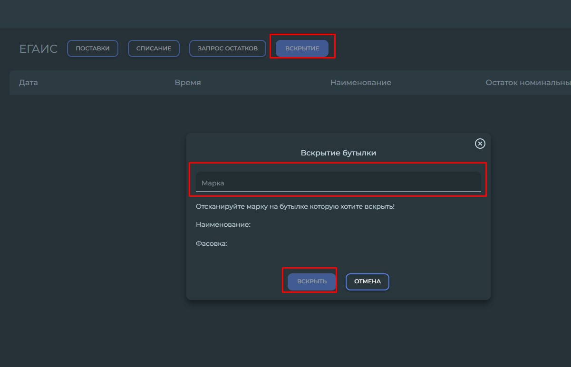Cancel with the ОТМЕНА button

coord(367,281)
